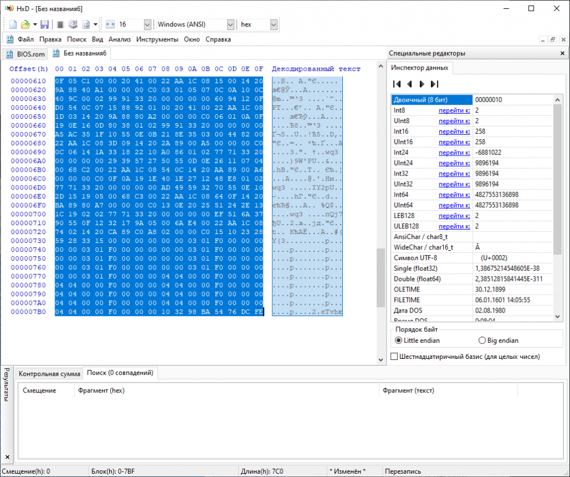Open the Файл menu
The image size is (570, 477).
[26, 40]
